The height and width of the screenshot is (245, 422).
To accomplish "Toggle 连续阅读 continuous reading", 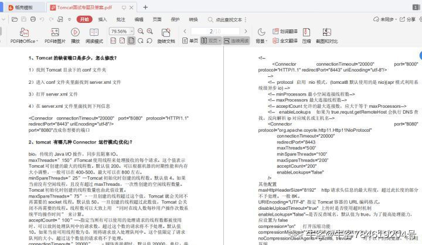I will coord(236,41).
